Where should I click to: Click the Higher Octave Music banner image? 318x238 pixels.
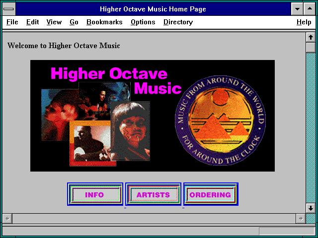point(153,116)
